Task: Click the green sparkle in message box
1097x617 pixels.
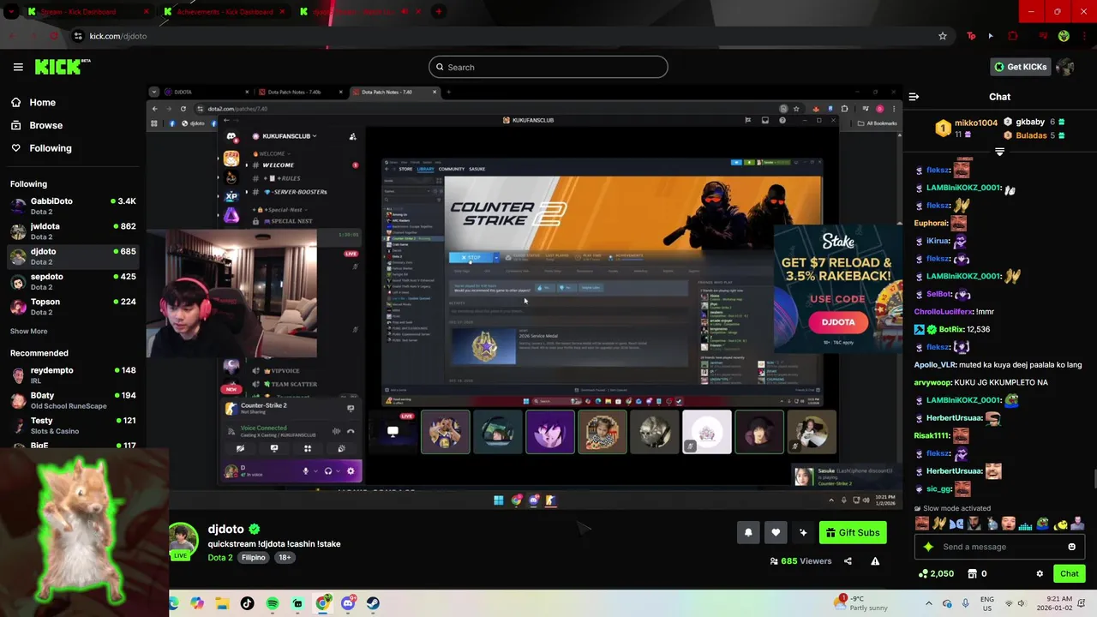Action: click(928, 547)
